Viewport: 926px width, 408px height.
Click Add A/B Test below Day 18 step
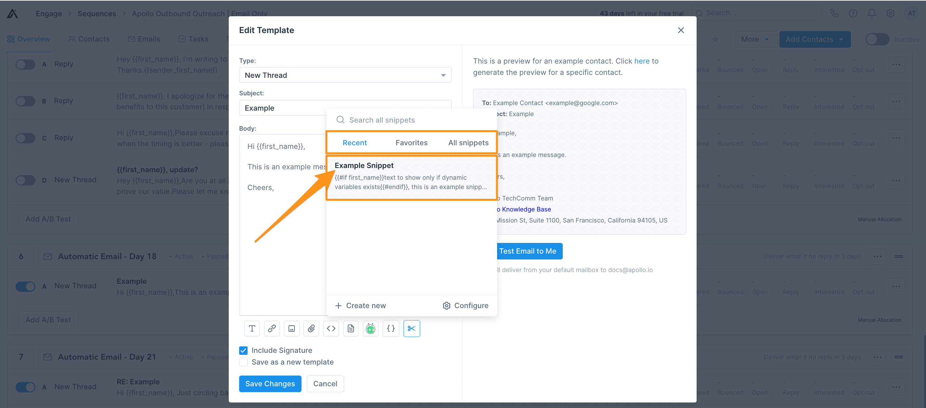pos(48,319)
